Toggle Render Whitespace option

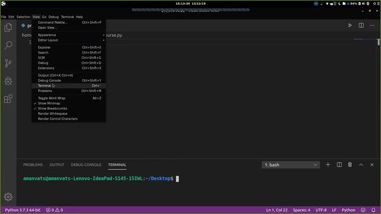click(52, 114)
